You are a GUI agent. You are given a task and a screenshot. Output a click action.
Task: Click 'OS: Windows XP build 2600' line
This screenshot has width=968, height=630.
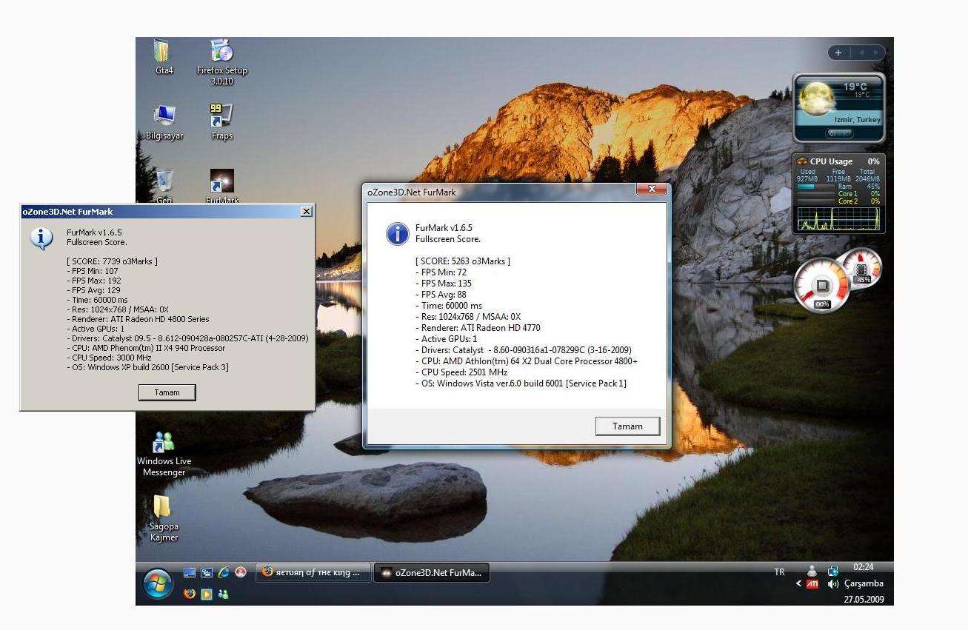147,367
